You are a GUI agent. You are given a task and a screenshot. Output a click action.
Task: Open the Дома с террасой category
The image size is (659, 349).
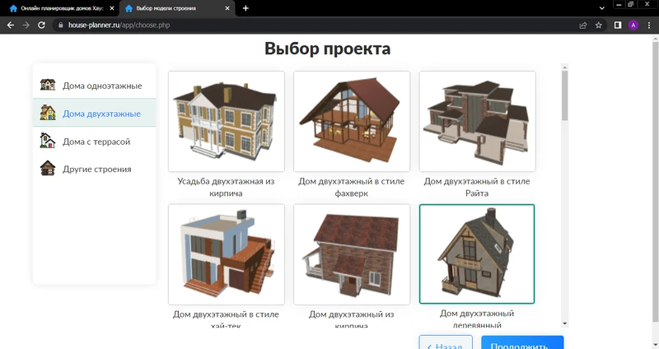pos(96,142)
